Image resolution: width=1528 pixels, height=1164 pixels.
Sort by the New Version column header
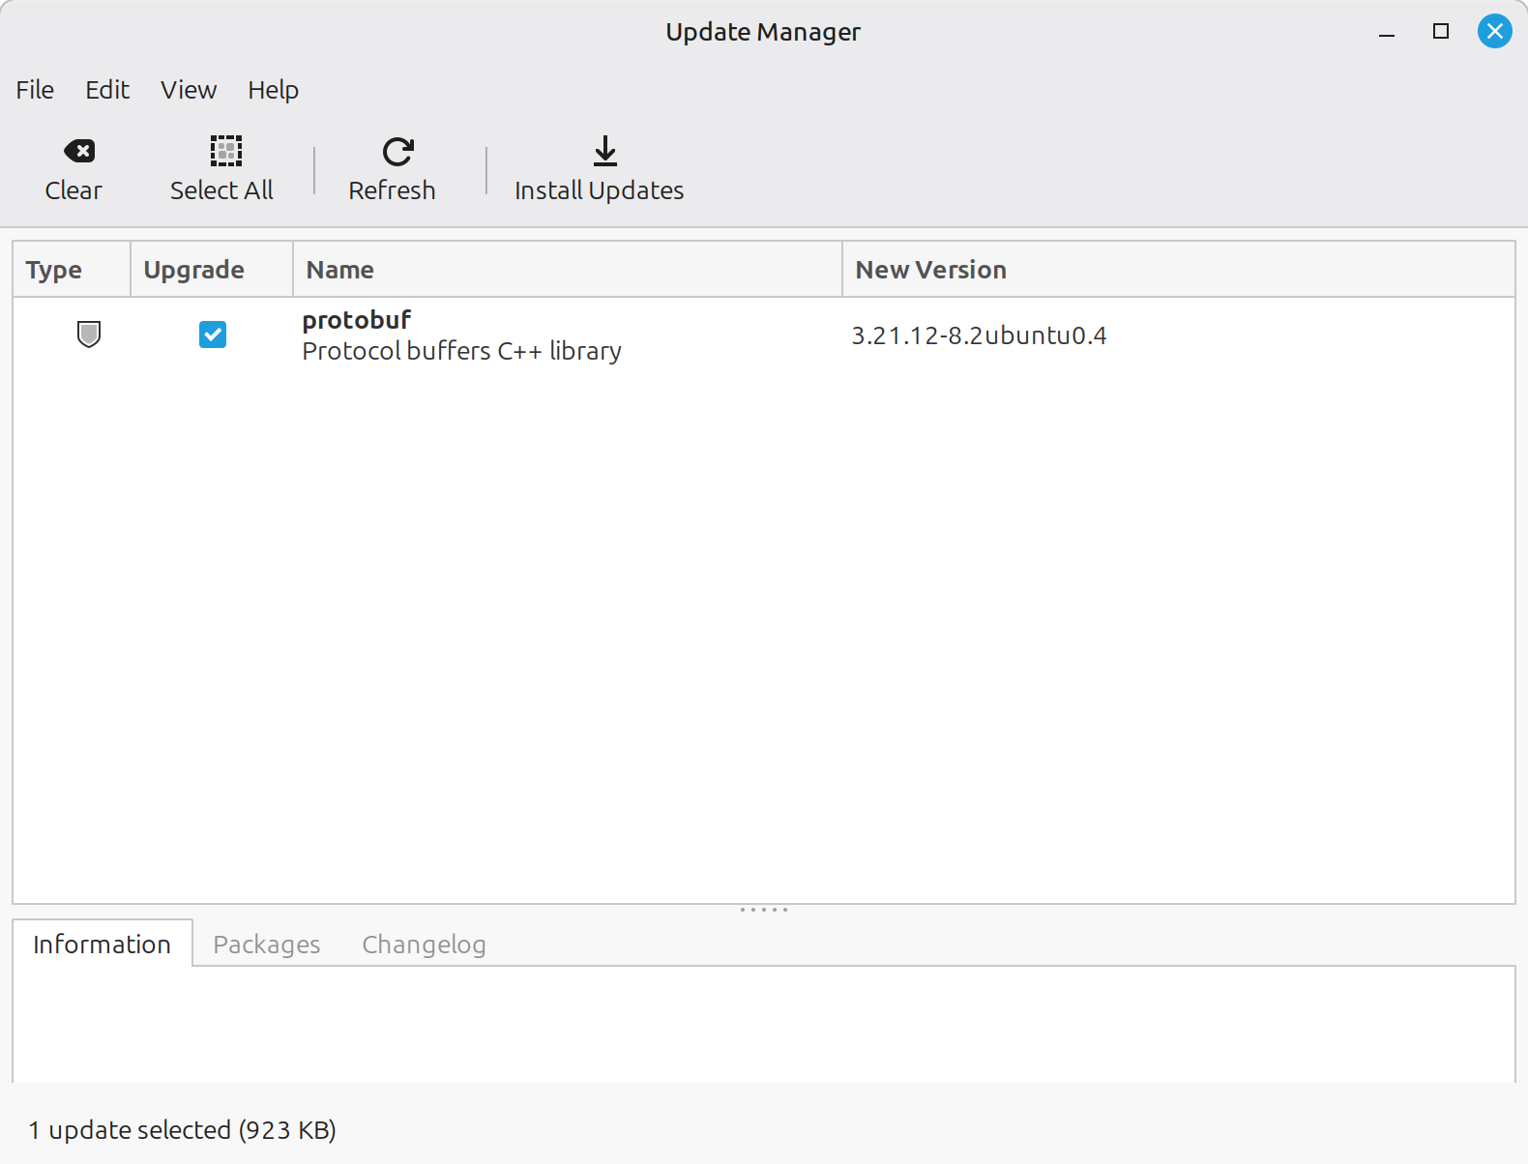[1179, 270]
